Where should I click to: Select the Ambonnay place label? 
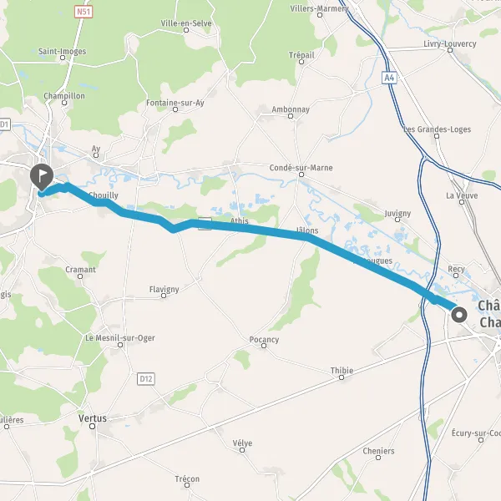coord(291,109)
